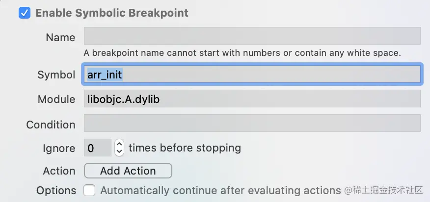Viewport: 430px width, 202px height.
Task: Click the Ignore label
Action: click(59, 149)
